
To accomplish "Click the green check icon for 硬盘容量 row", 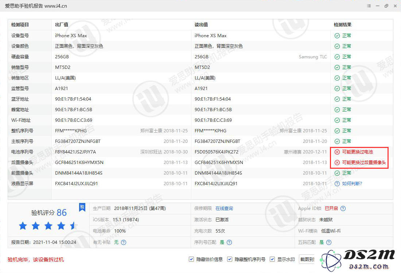I will coord(337,57).
